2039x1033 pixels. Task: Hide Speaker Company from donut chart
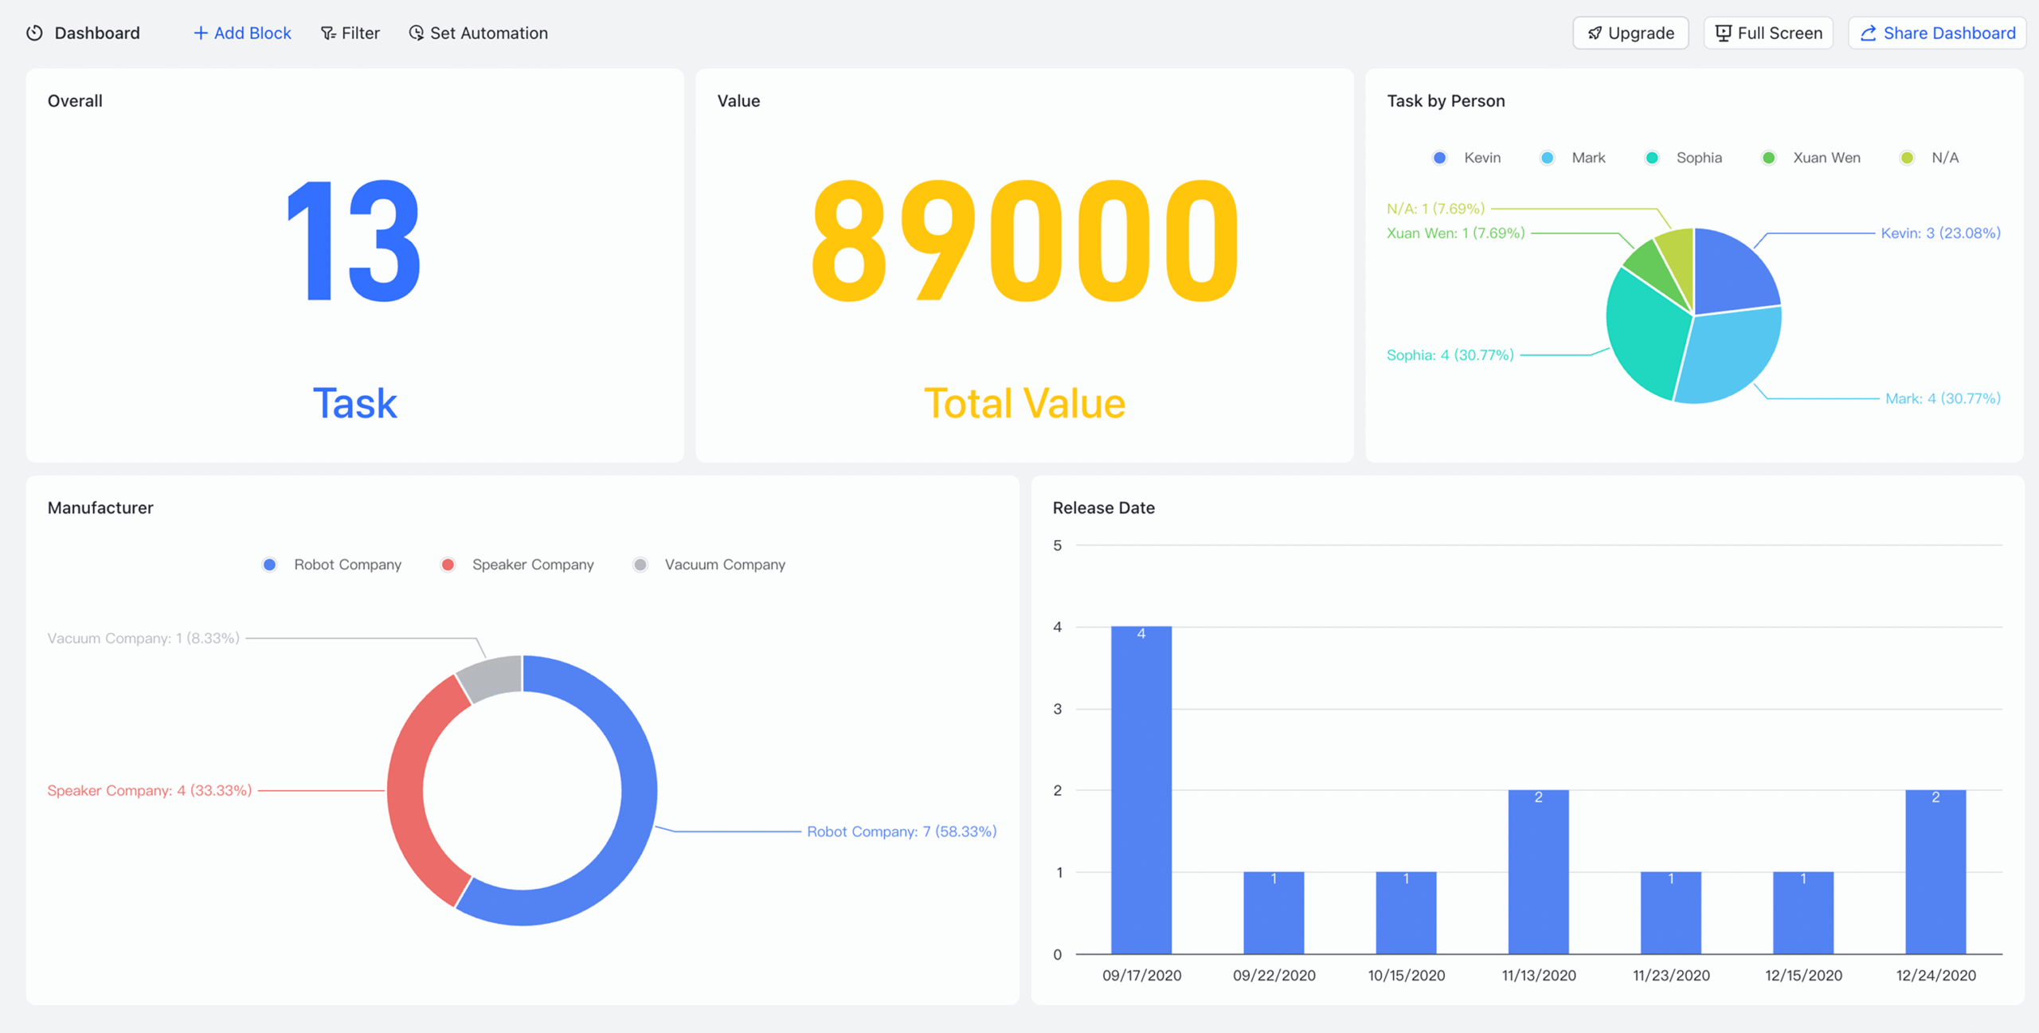[x=532, y=565]
